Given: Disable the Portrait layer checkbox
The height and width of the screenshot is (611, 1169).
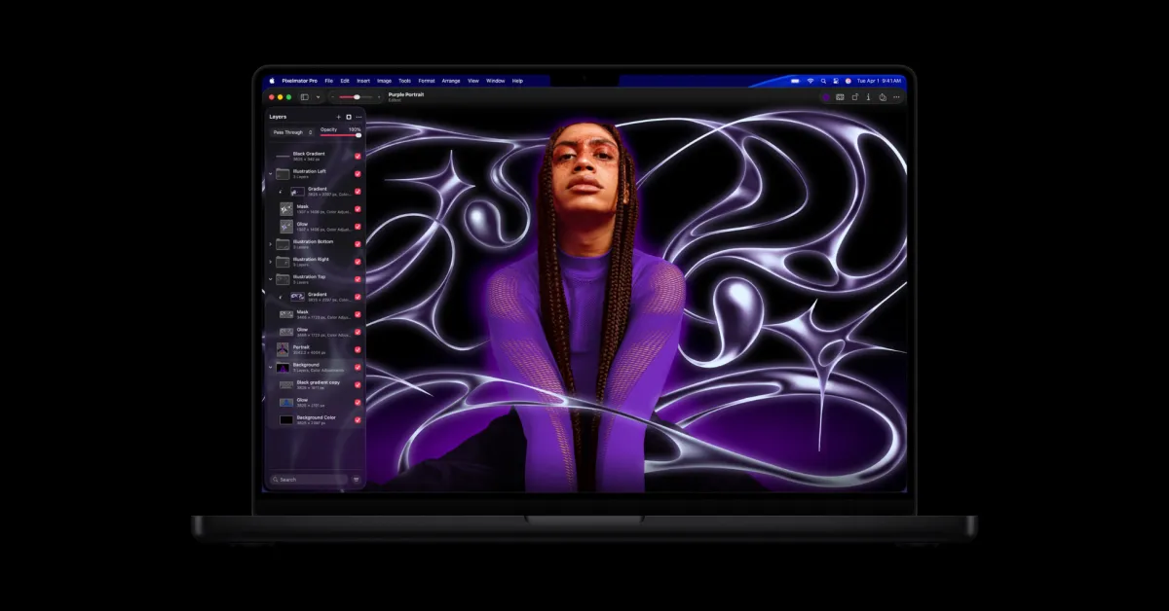Looking at the screenshot, I should [x=359, y=348].
